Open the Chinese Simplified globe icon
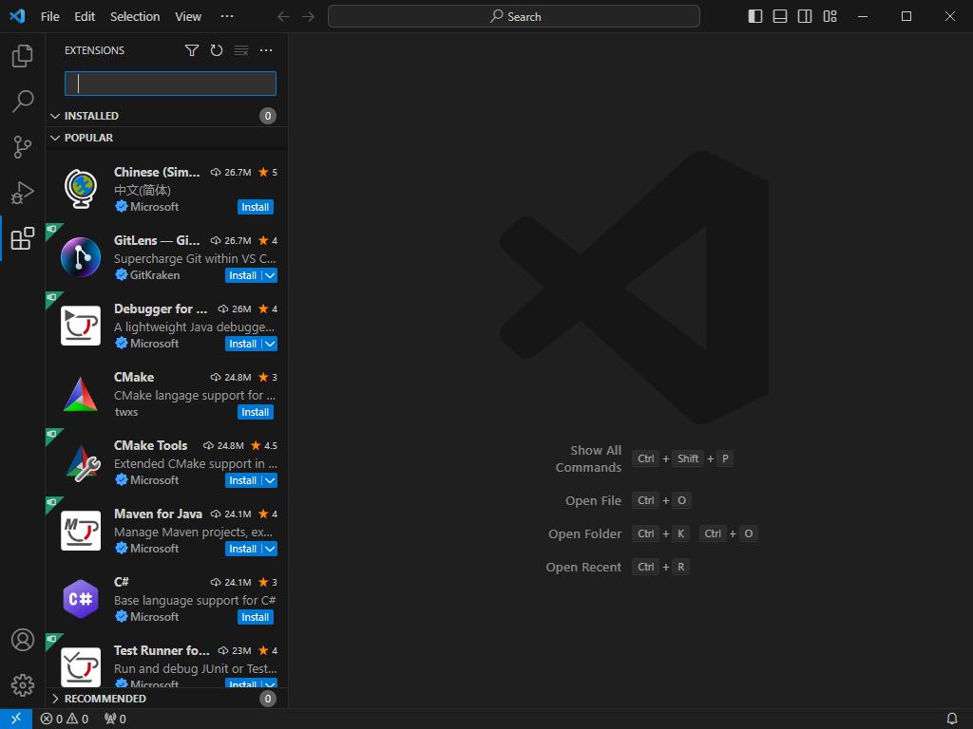 81,189
